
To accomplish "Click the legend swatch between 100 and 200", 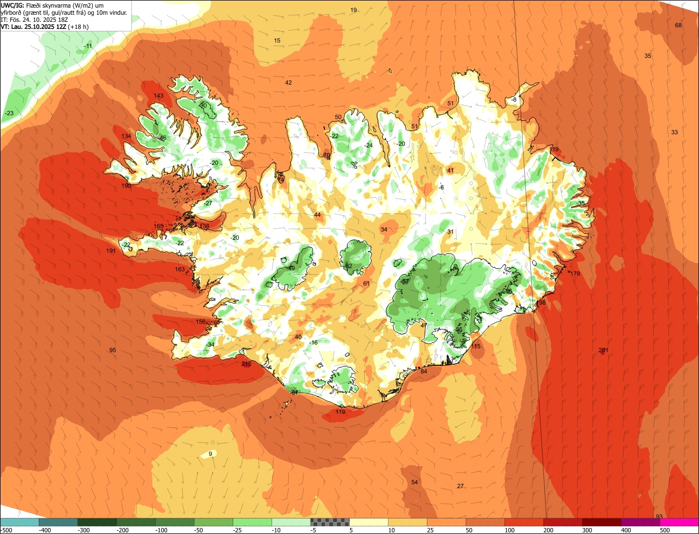I will coord(524,522).
